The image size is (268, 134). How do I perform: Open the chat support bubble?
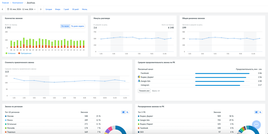pyautogui.click(x=256, y=125)
